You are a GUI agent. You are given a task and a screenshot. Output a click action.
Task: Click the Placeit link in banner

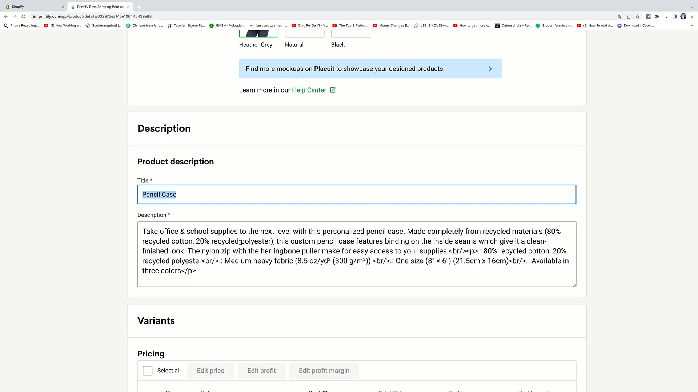324,69
